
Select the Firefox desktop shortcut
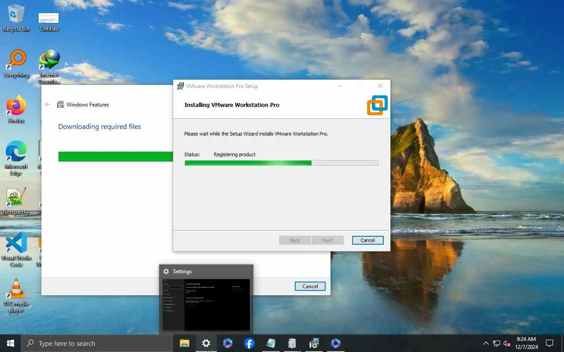(16, 110)
